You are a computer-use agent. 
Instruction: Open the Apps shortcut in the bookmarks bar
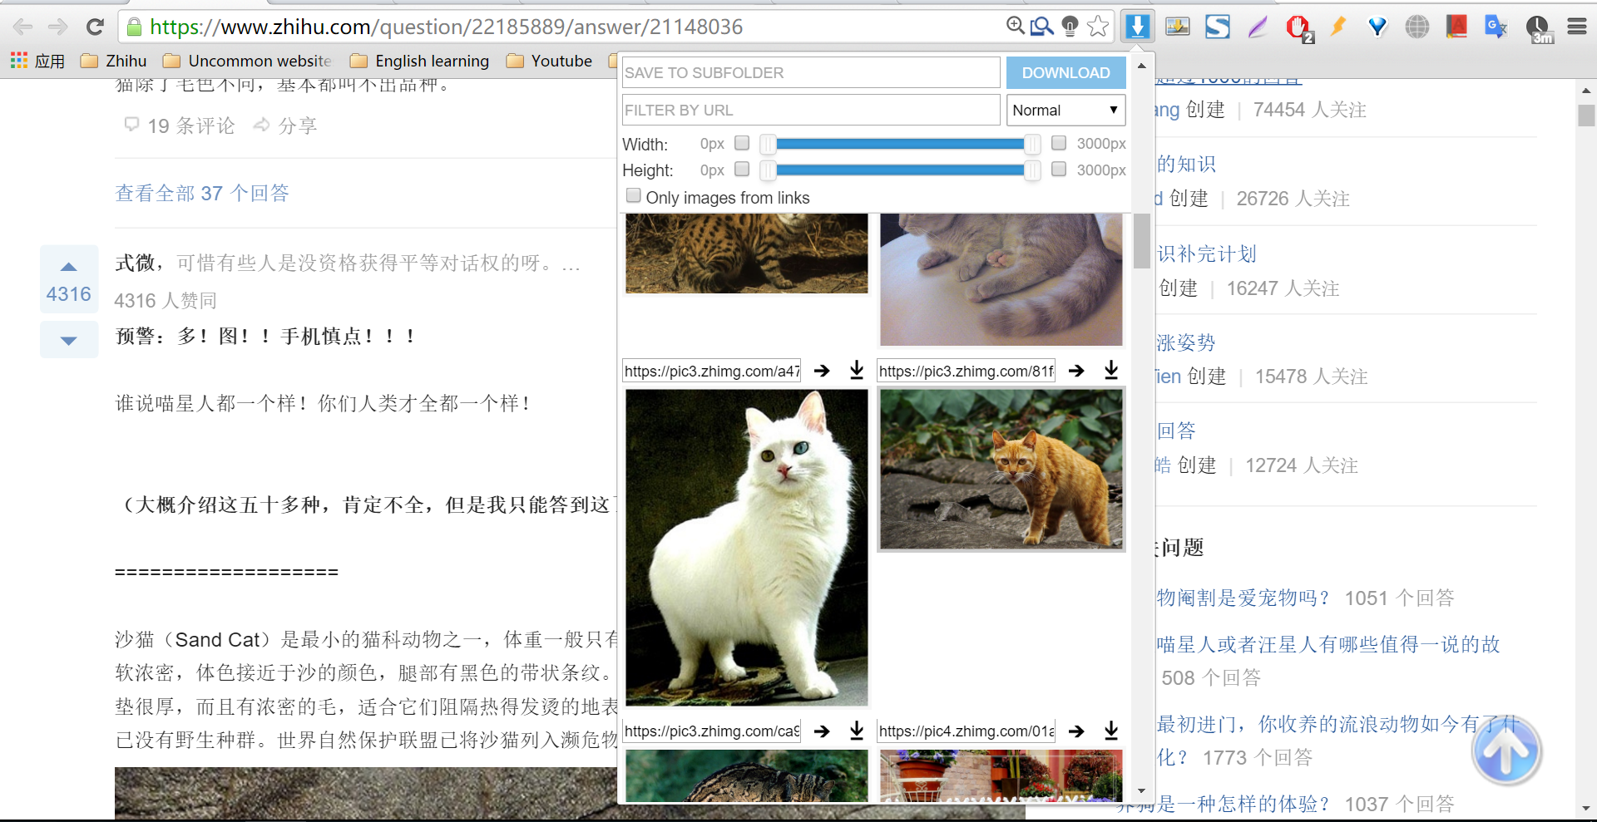37,61
